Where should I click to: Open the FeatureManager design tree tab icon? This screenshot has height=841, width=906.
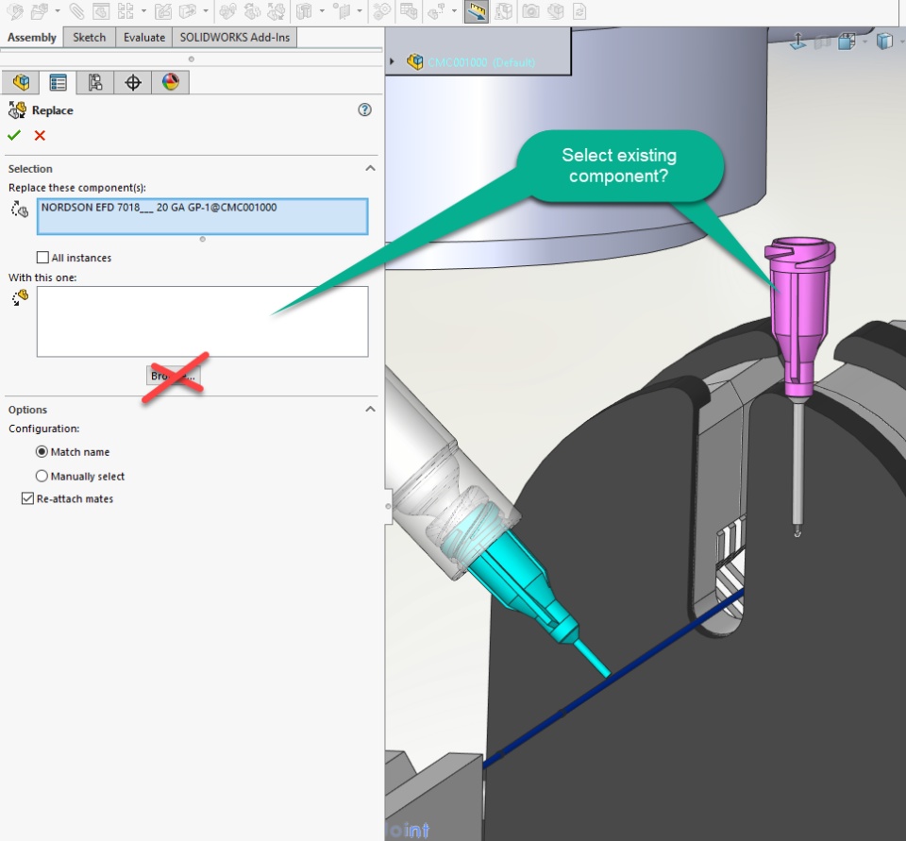click(21, 82)
